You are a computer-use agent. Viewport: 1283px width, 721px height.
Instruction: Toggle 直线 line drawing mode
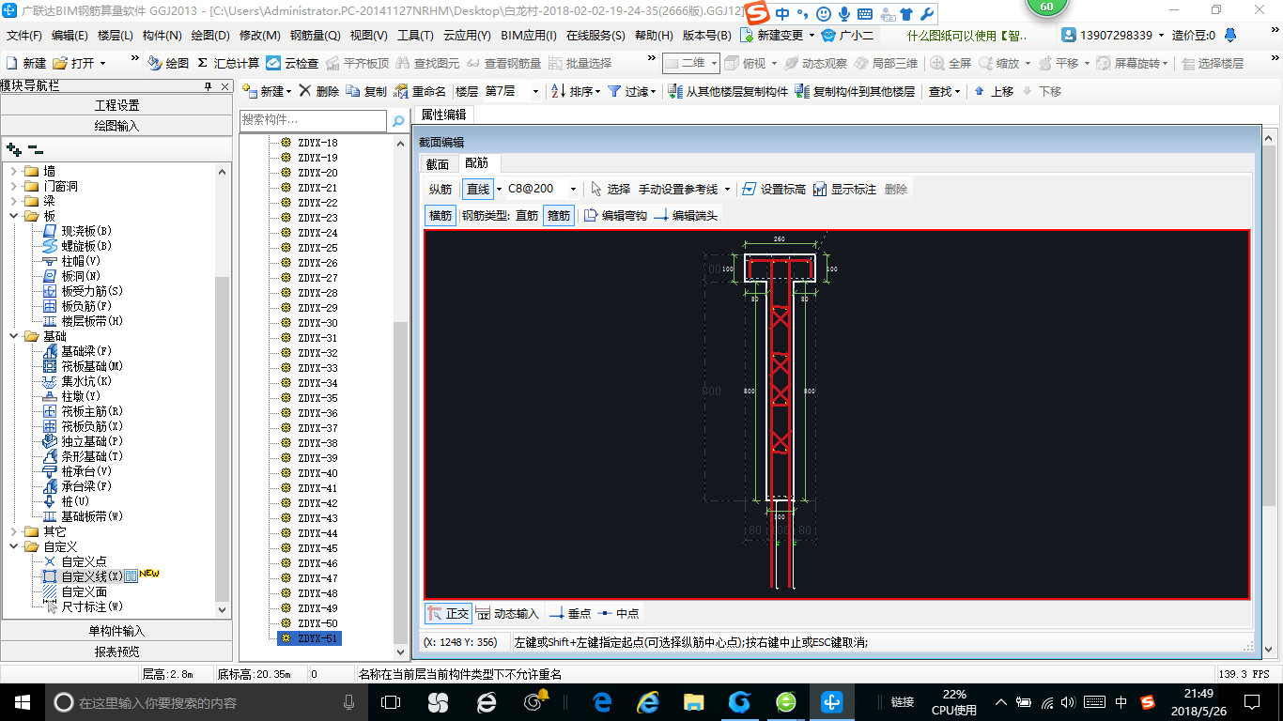(478, 189)
